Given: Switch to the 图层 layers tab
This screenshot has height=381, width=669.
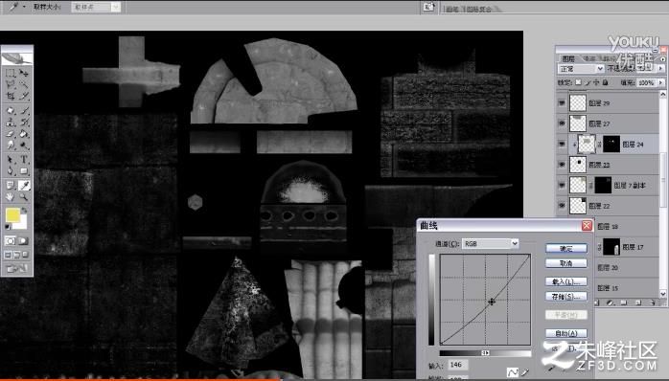Looking at the screenshot, I should [567, 58].
